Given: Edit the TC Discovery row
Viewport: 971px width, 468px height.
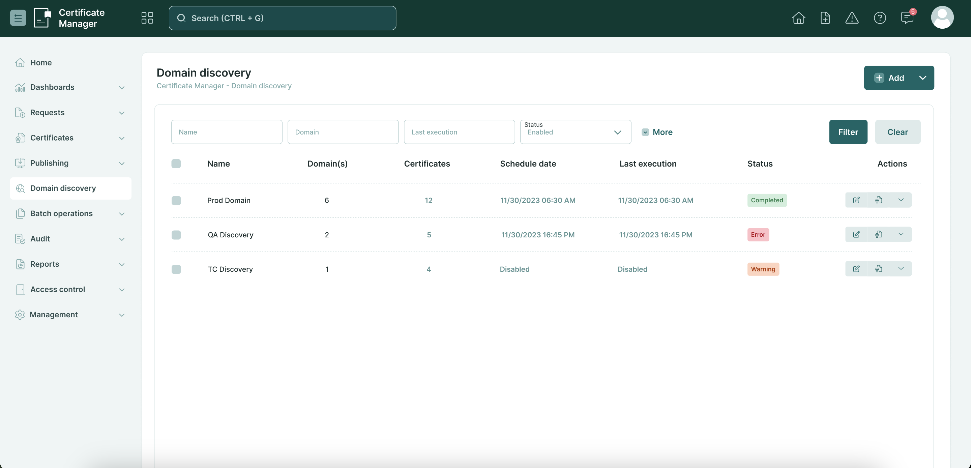Looking at the screenshot, I should coord(856,268).
